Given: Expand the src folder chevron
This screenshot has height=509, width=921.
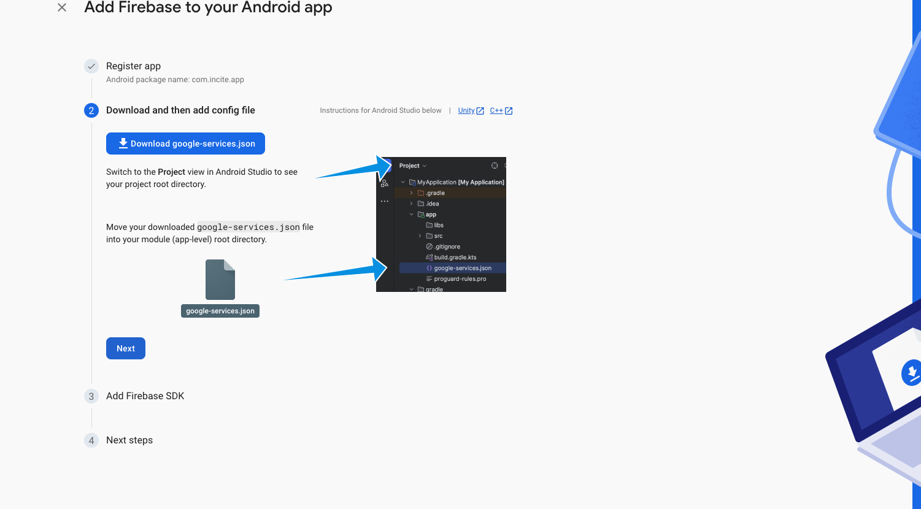Looking at the screenshot, I should pos(420,236).
